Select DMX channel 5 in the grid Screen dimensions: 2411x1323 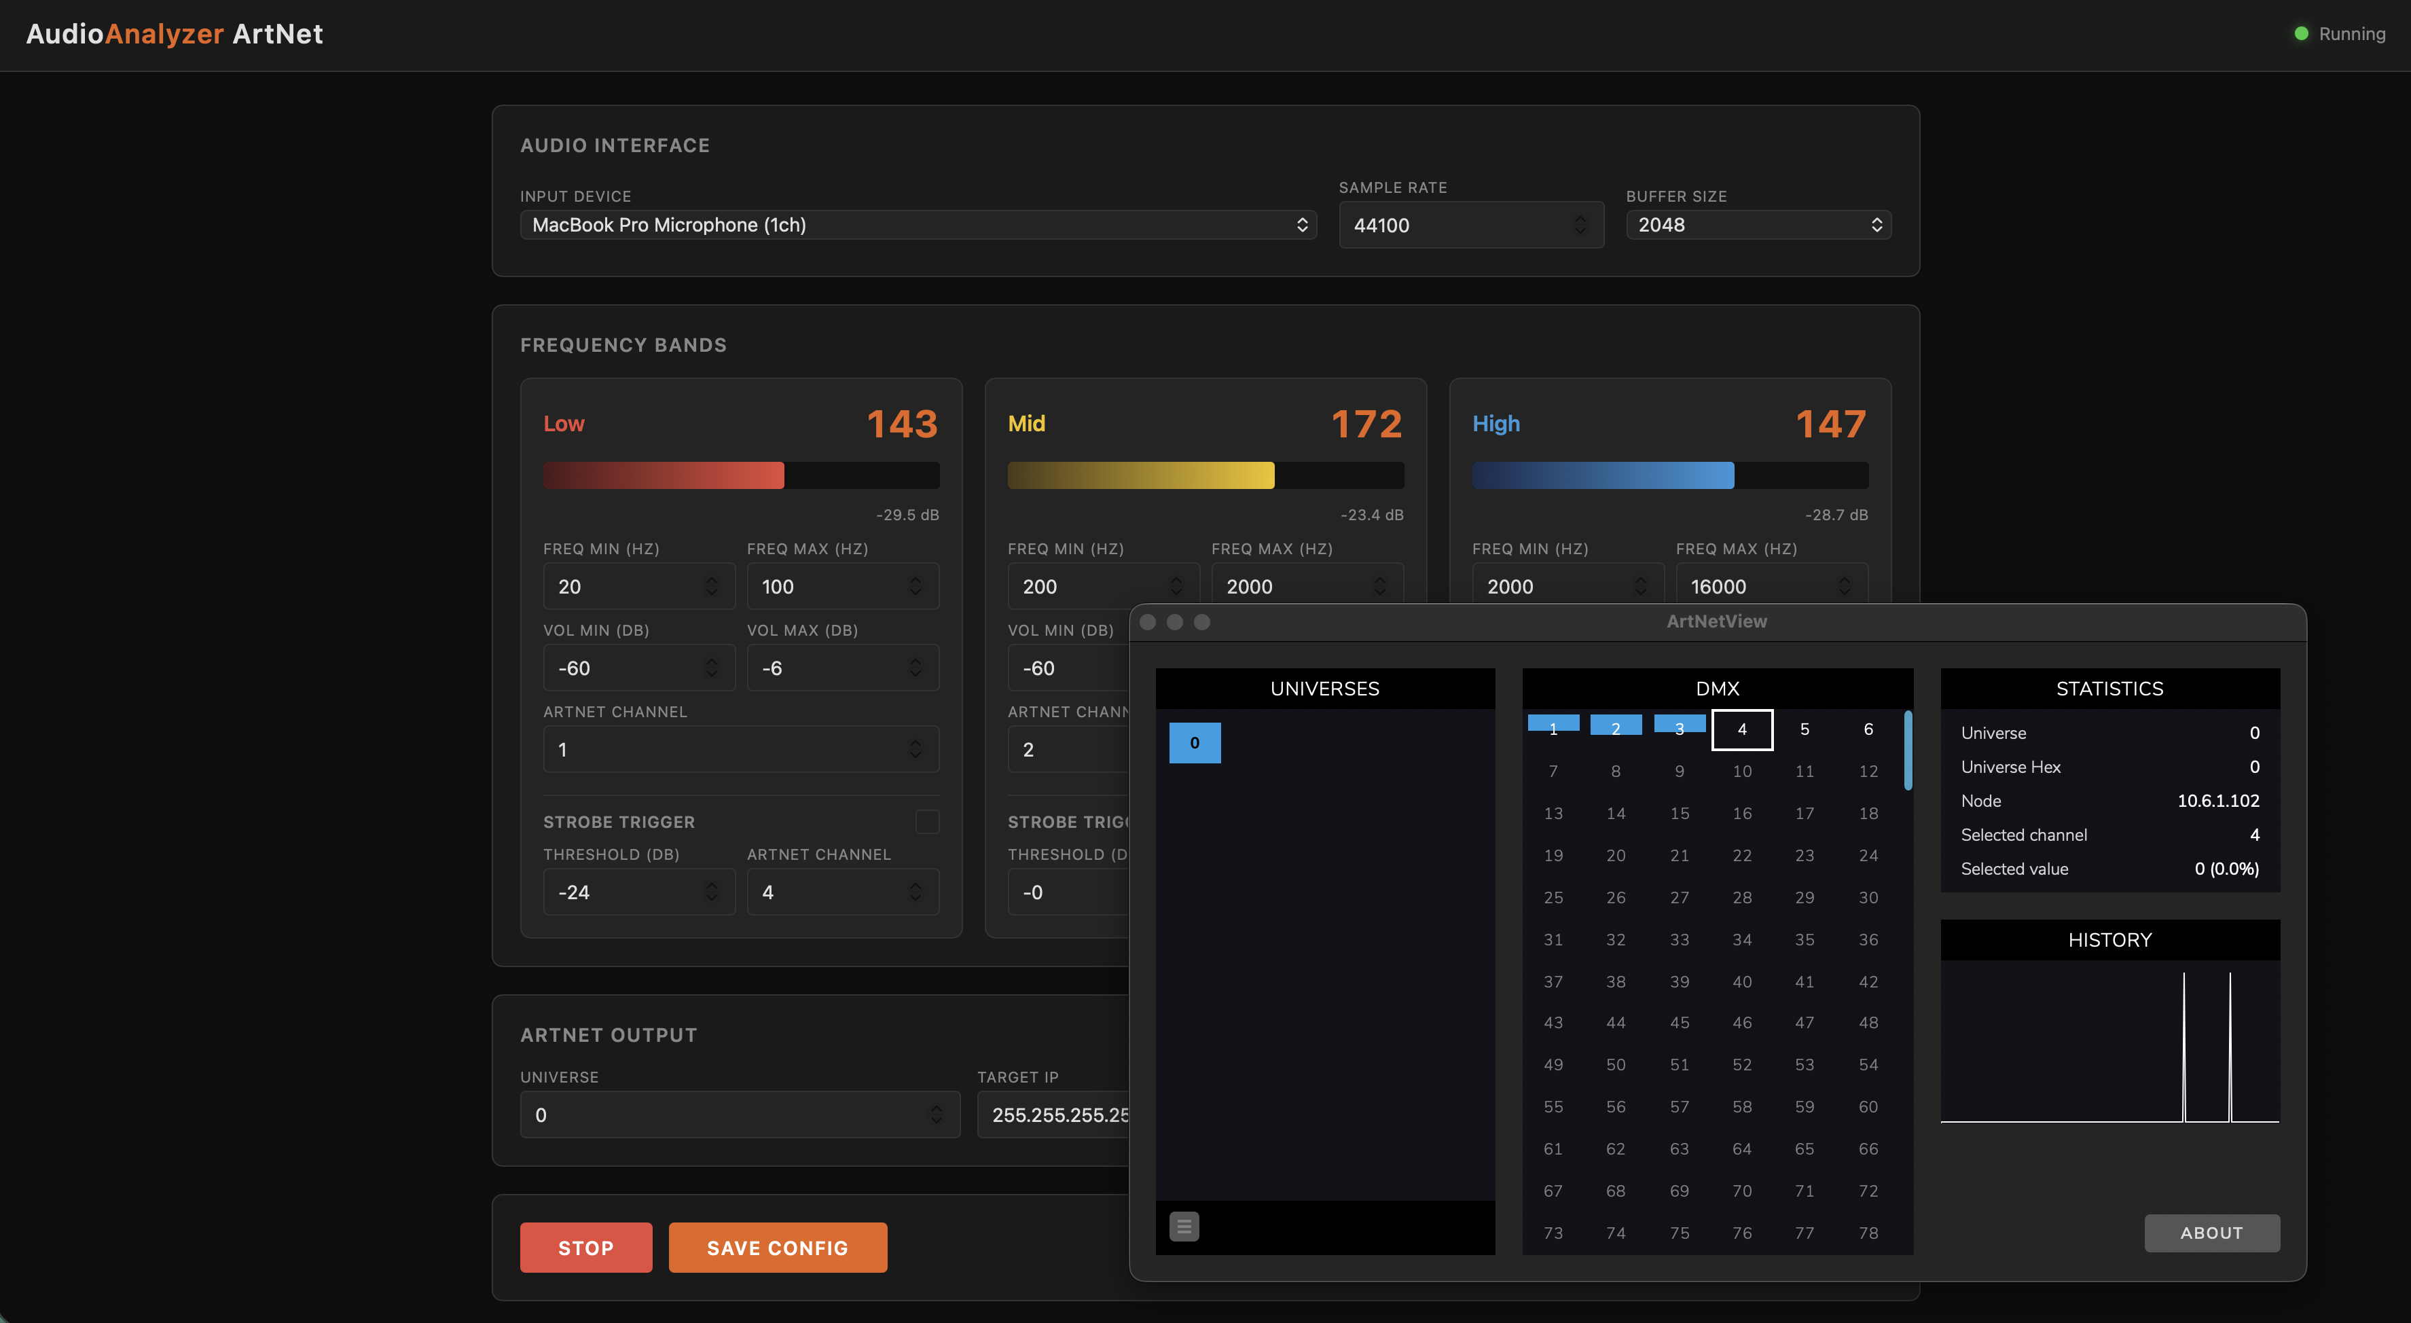(1804, 730)
